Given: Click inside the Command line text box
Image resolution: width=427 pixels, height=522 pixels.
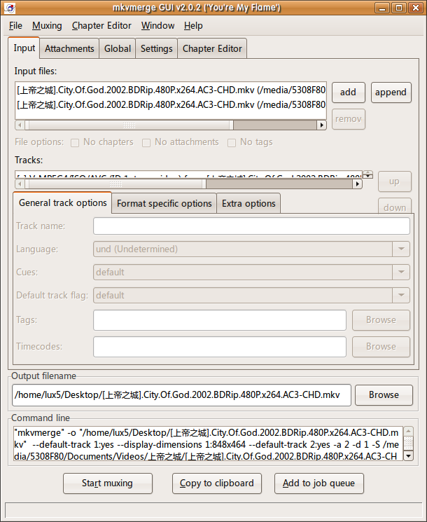Looking at the screenshot, I should point(208,444).
